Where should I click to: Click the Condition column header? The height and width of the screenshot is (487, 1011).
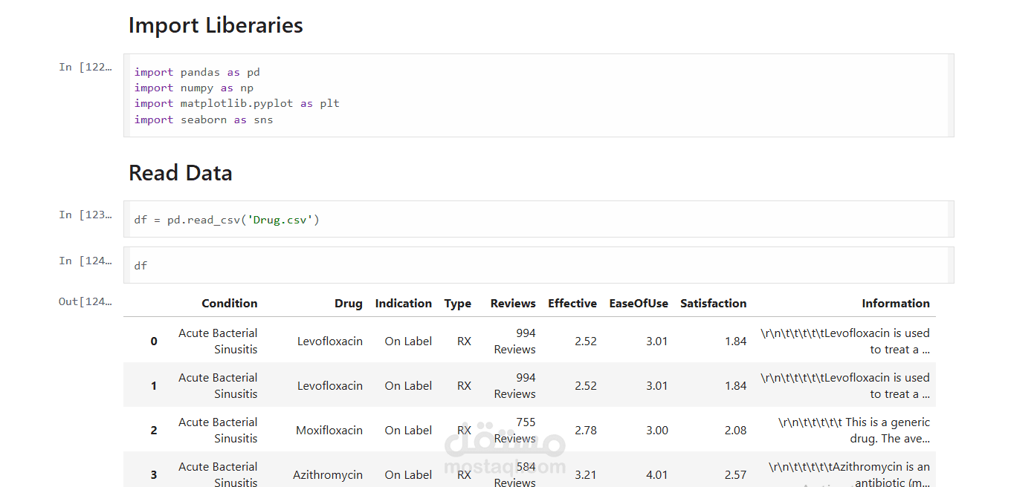230,303
